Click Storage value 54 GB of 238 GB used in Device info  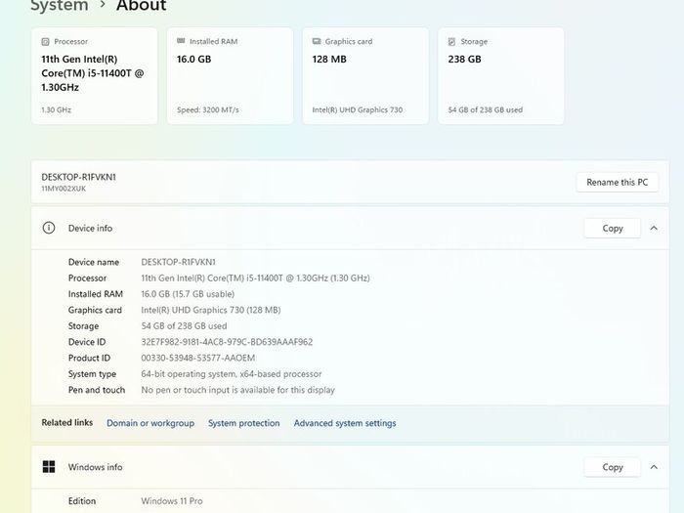[x=184, y=325]
